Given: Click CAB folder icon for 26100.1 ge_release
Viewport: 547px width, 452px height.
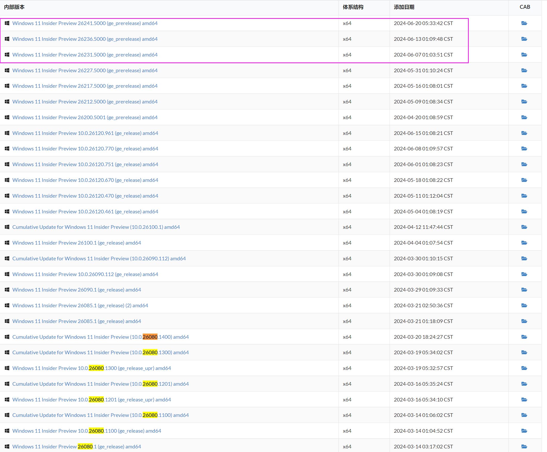Looking at the screenshot, I should [524, 243].
